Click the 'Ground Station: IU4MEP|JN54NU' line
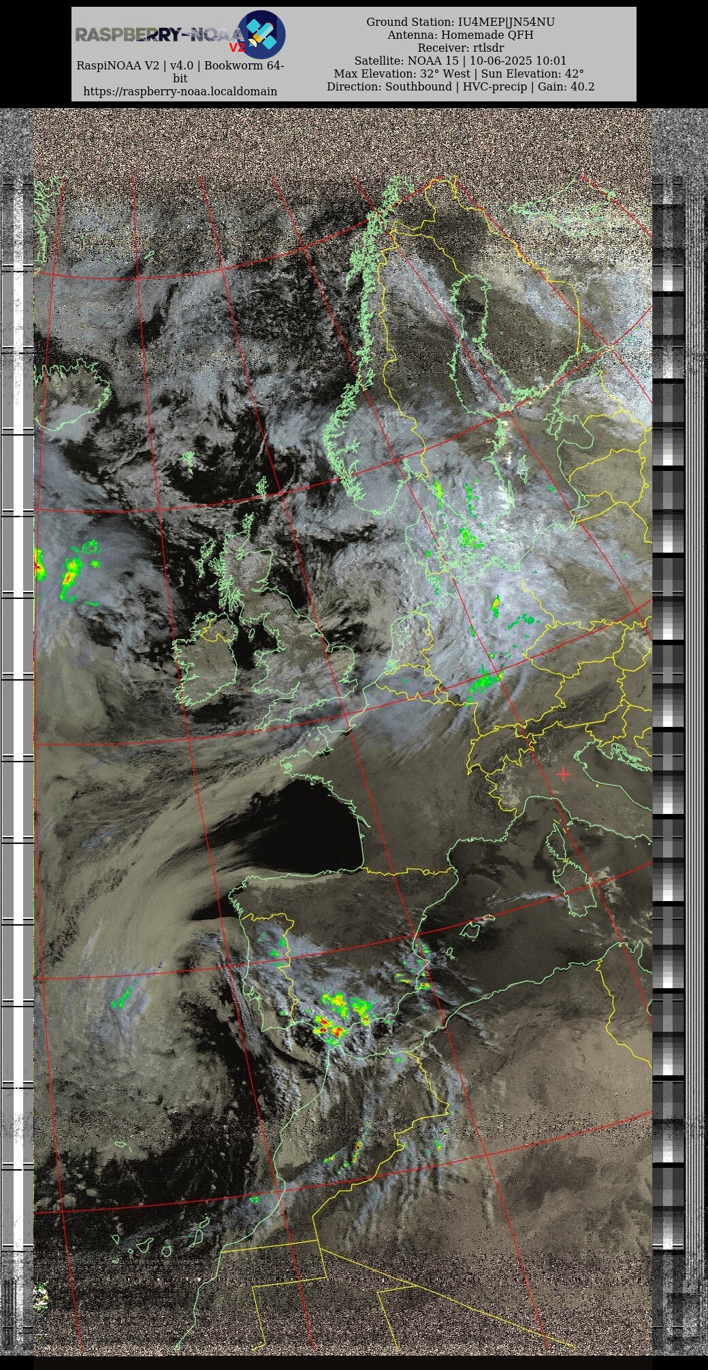The width and height of the screenshot is (708, 1370). pos(460,22)
